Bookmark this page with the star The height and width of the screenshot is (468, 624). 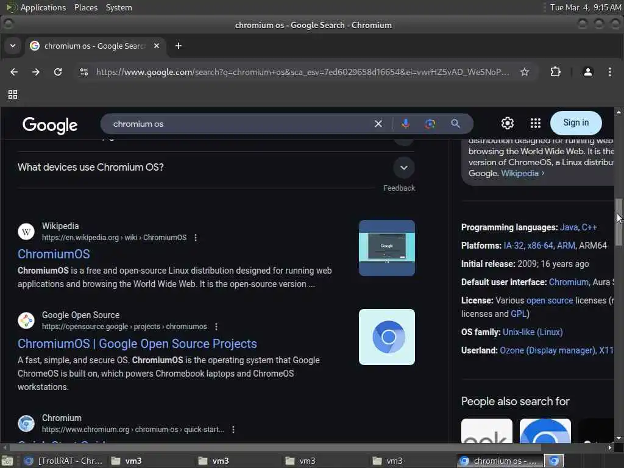pyautogui.click(x=525, y=72)
